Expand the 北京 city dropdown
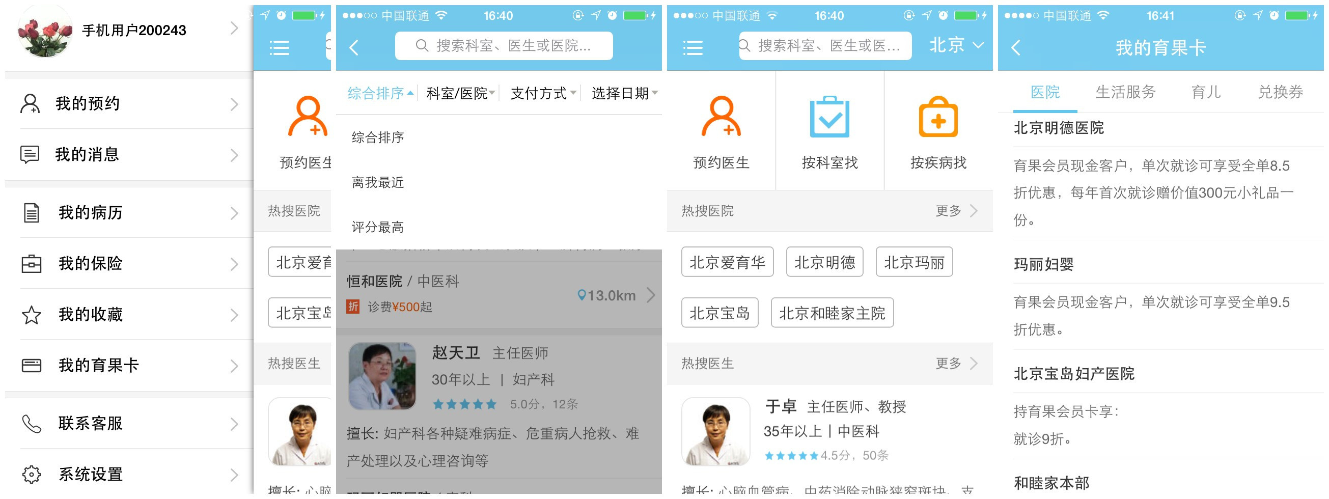 coord(956,45)
